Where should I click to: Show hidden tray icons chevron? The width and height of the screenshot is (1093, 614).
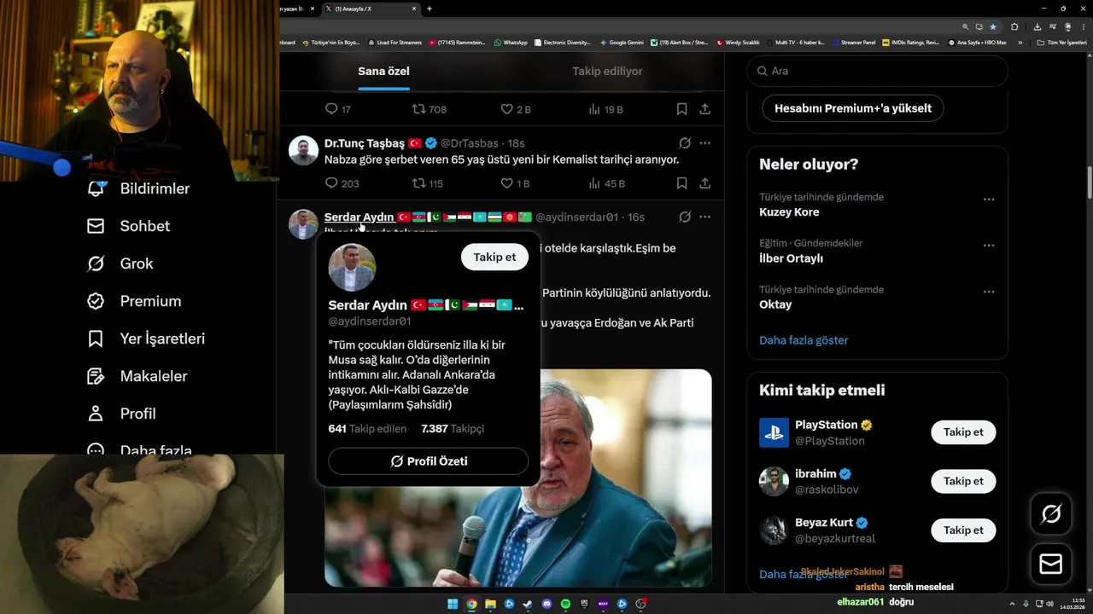(x=1013, y=604)
